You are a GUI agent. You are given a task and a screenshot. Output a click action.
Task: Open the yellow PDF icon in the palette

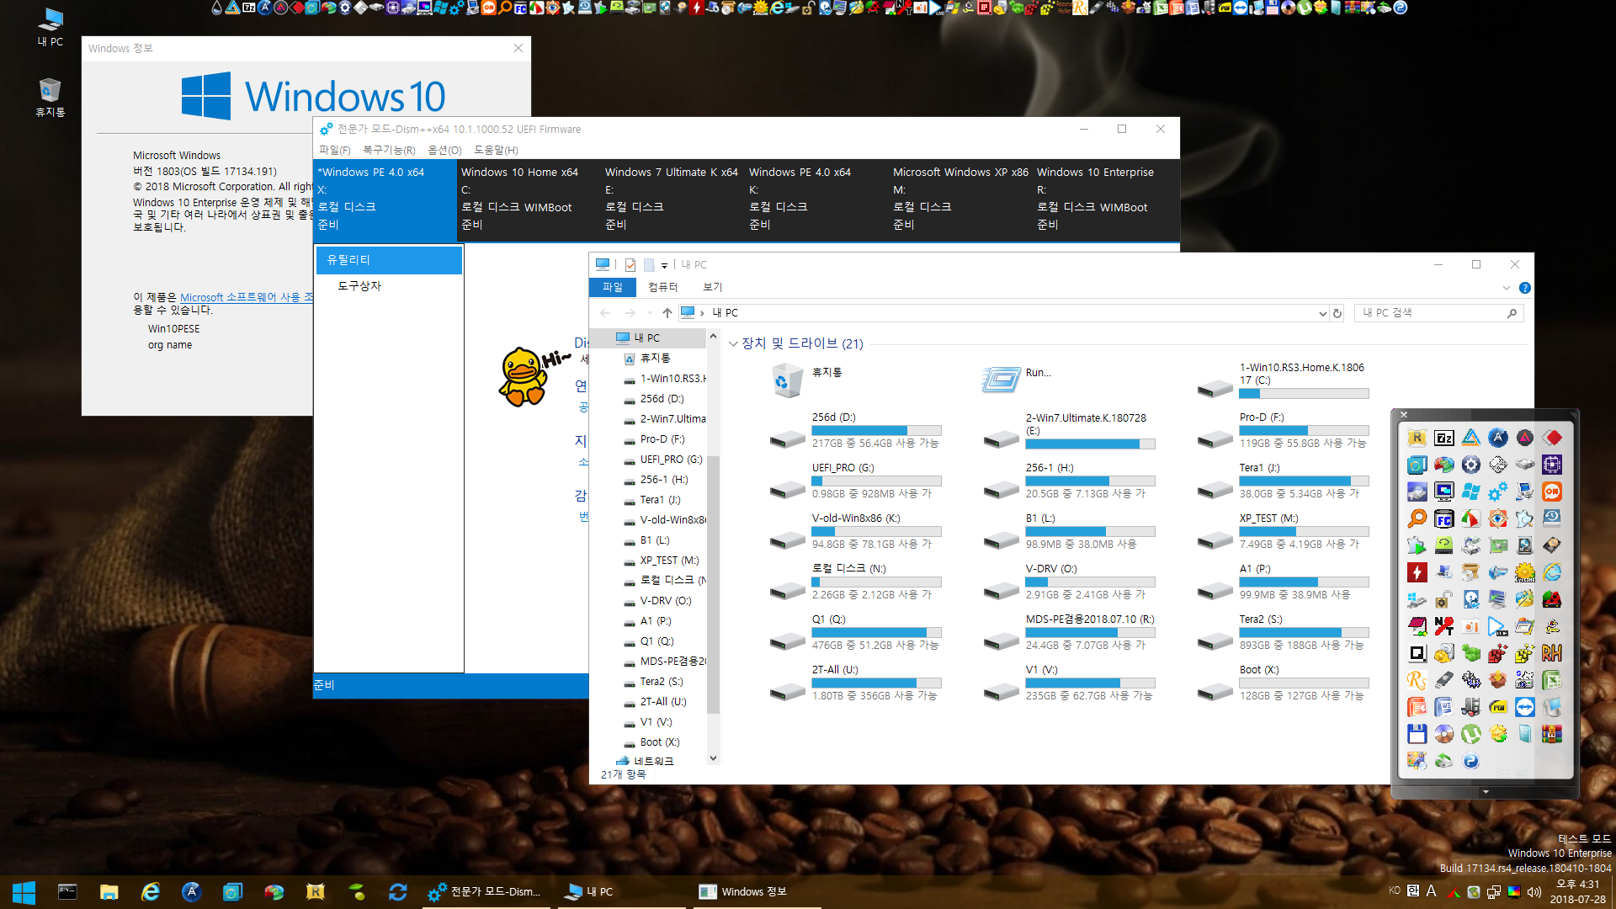tap(1498, 707)
